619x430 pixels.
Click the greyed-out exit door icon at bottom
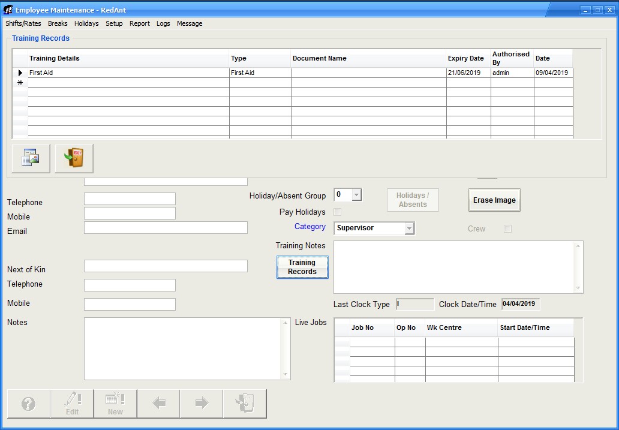pos(245,404)
